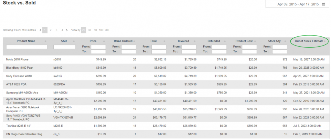Focus the Invoiced From field

coord(189,47)
